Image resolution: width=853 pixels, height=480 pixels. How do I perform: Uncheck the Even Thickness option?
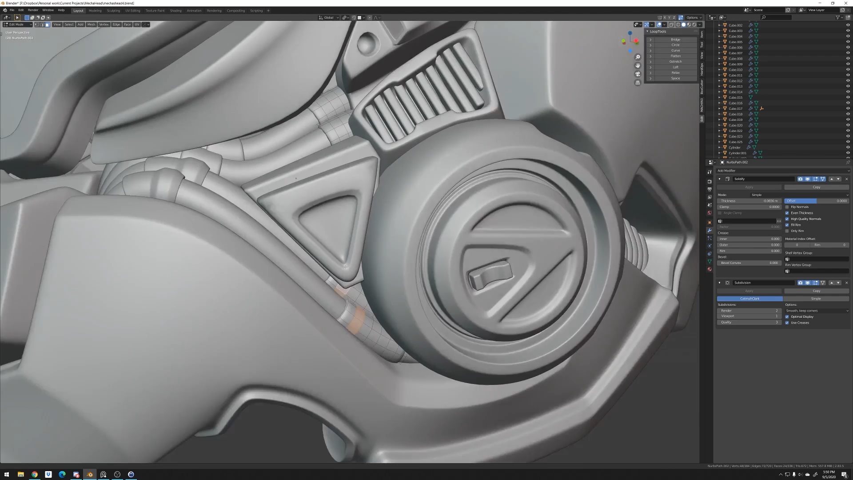[787, 213]
